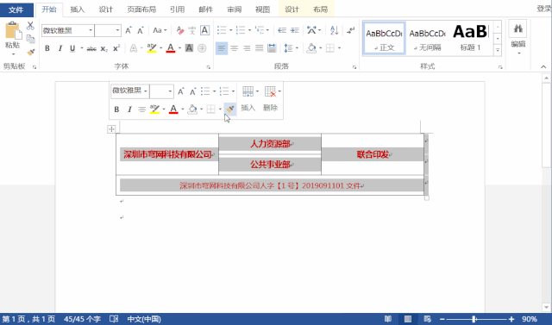Apply red font color in ribbon
This screenshot has height=325, width=552.
coord(171,48)
